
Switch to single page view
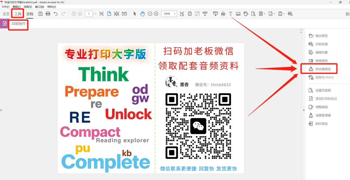point(109,14)
